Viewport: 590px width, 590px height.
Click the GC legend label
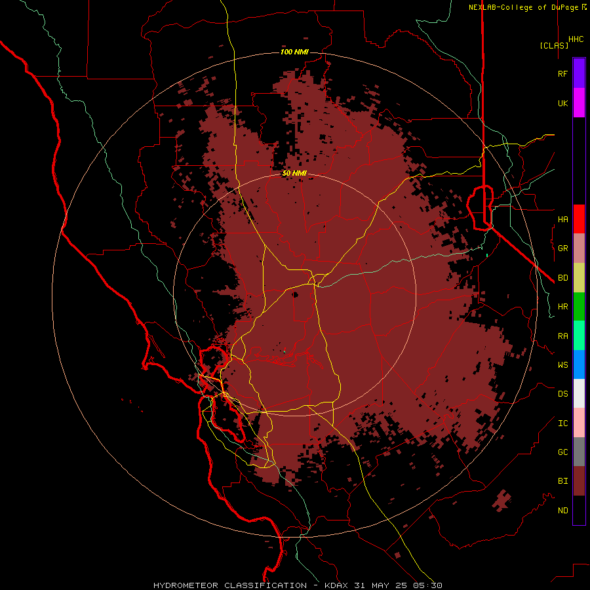point(562,452)
